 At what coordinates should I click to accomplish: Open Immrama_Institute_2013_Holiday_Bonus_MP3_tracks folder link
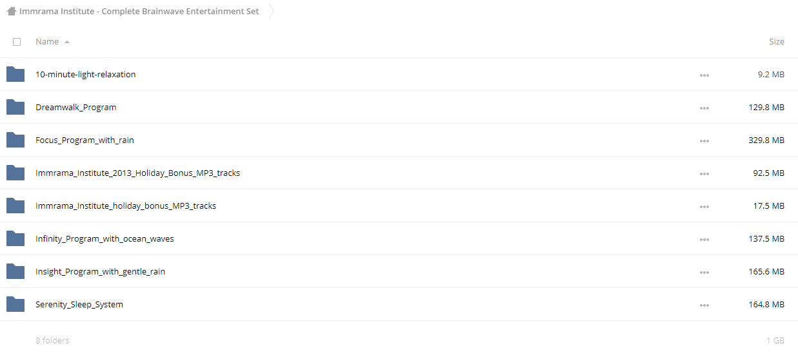coord(137,173)
